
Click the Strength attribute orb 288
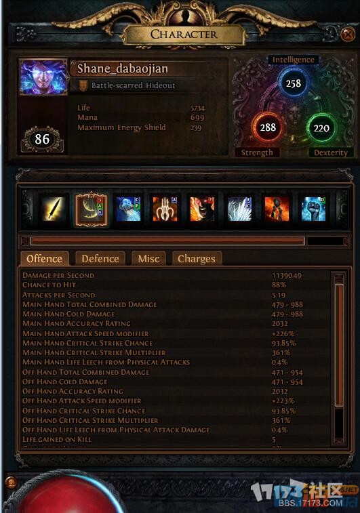click(x=268, y=127)
